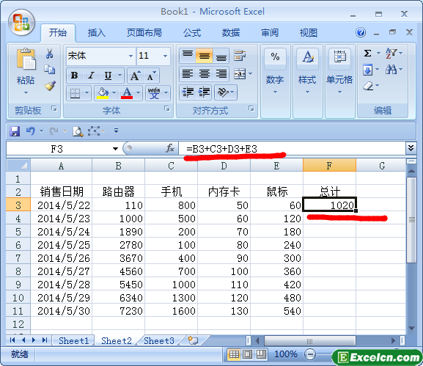Click in the formula bar text

pos(221,149)
